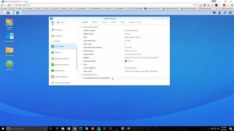Open DSM user options menu
The width and height of the screenshot is (234, 131).
tap(219, 13)
